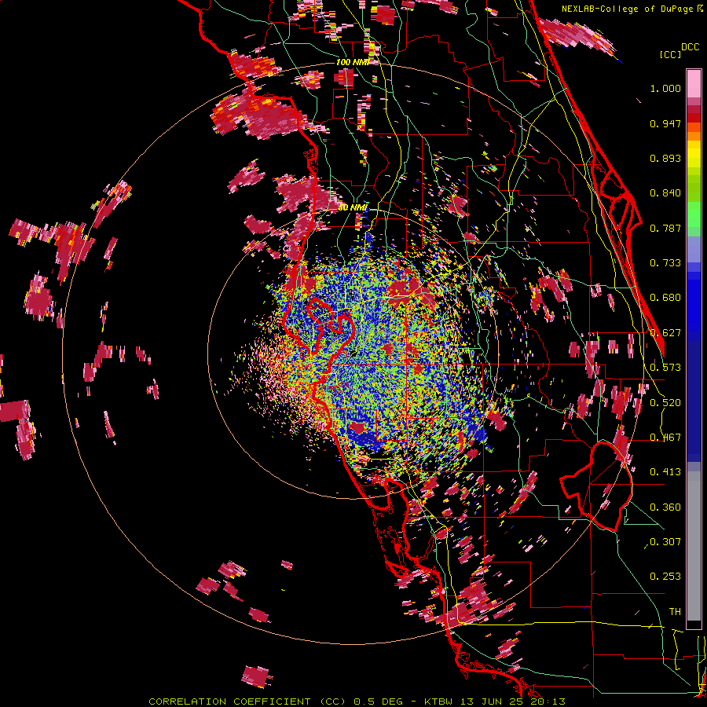The width and height of the screenshot is (707, 707).
Task: Click the 100 NMI range ring label
Action: (352, 62)
